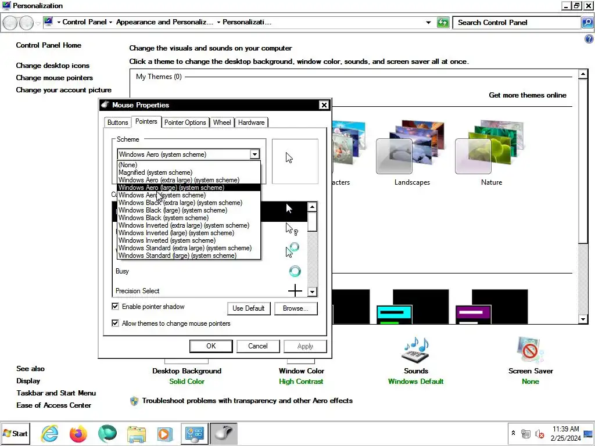
Task: Choose Windows Aero (large) scheme
Action: pos(189,188)
